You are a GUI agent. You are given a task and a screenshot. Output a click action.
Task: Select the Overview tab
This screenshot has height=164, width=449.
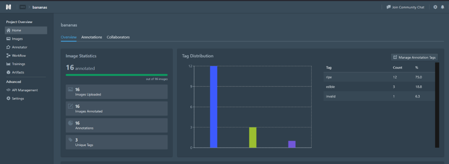click(x=69, y=37)
